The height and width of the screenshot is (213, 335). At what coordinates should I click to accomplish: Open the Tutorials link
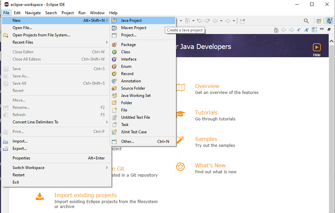206,112
